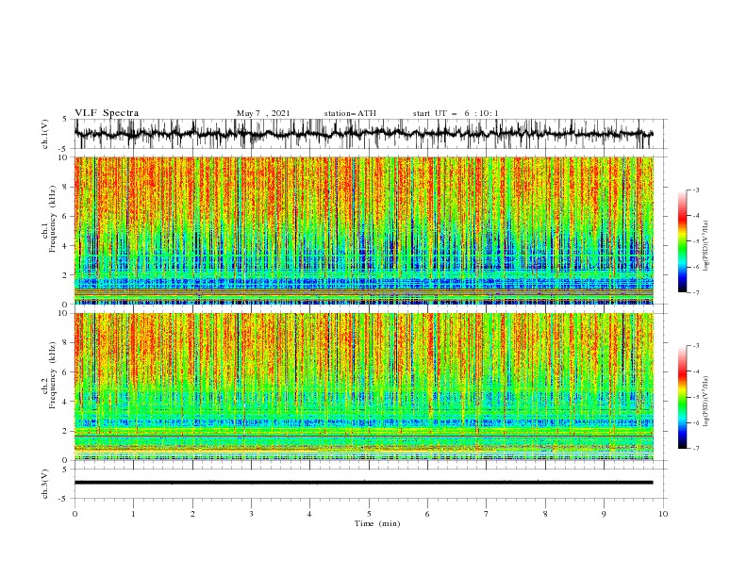Click the "station=ATH" header label
Viewport: 747px width, 577px height.
350,113
